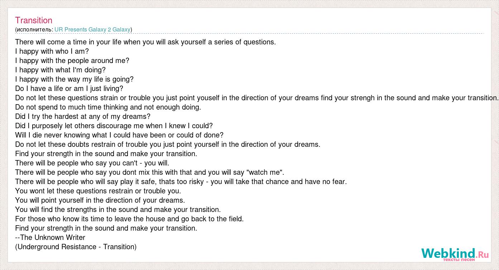Click the line about leaving the house for the field
The image size is (499, 270).
(x=129, y=219)
